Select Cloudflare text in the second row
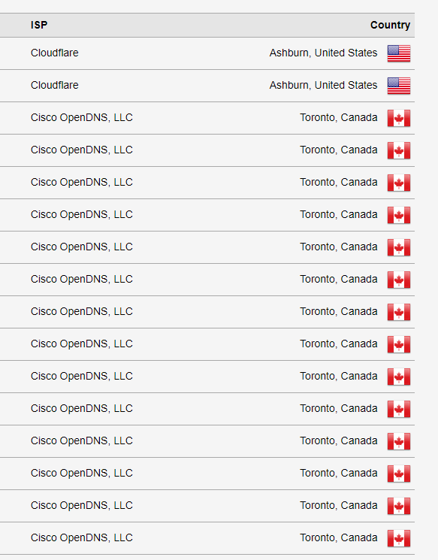This screenshot has width=438, height=560. pyautogui.click(x=55, y=85)
